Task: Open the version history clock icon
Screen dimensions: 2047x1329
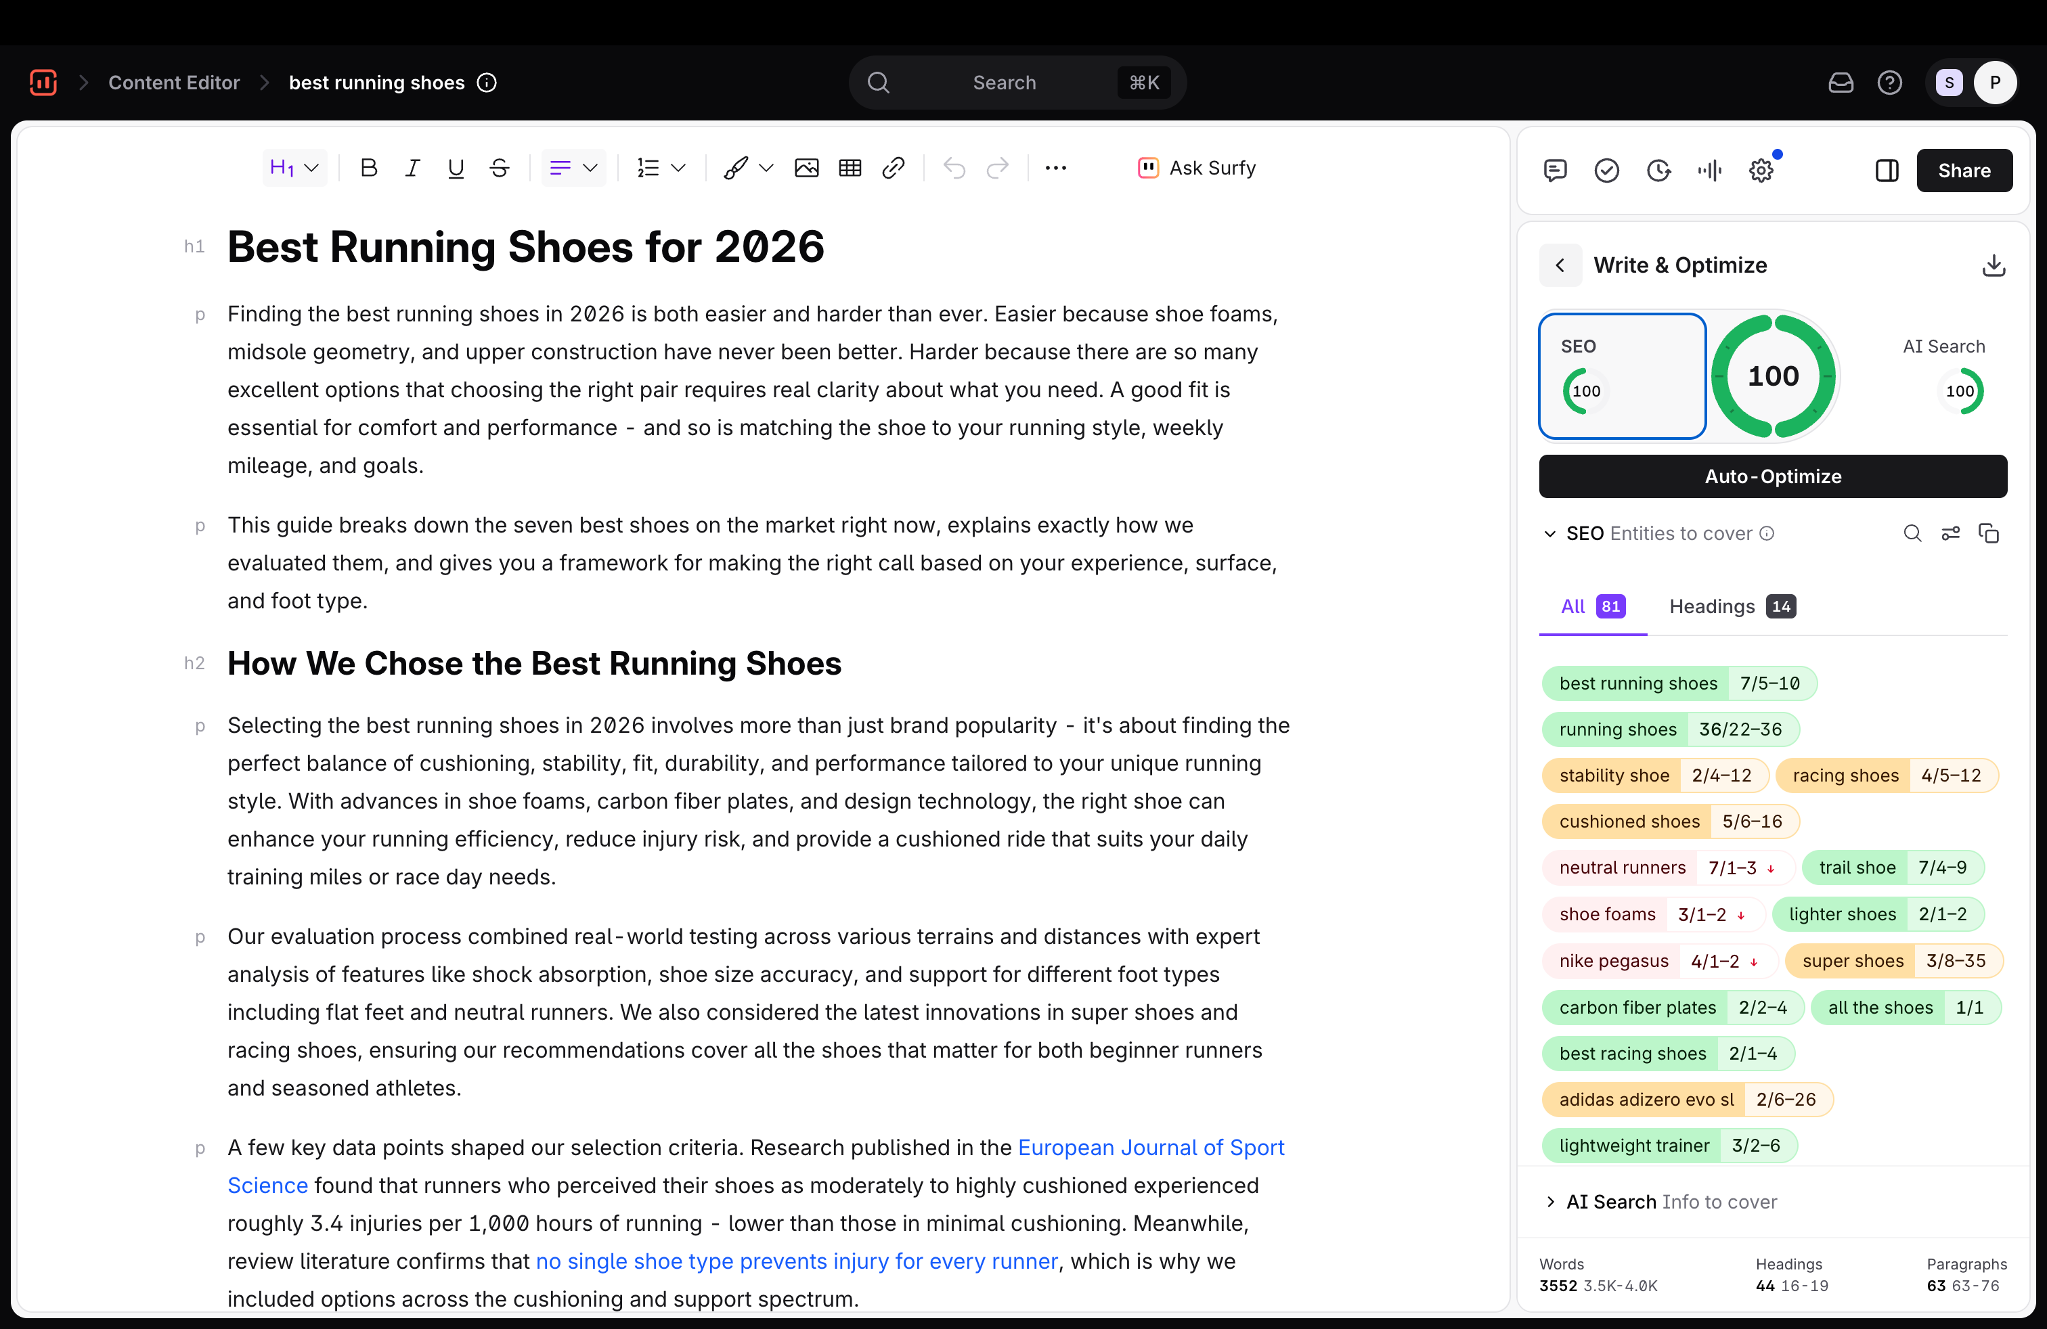Action: point(1658,171)
